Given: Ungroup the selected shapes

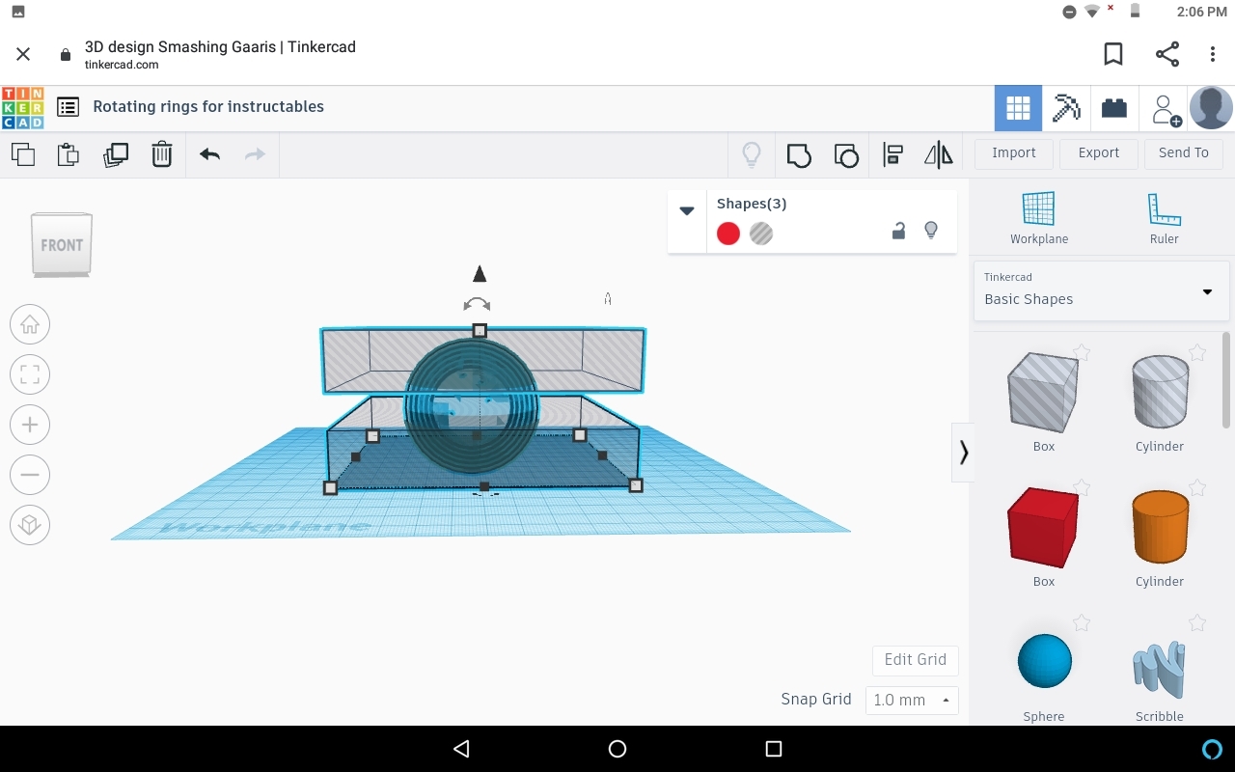Looking at the screenshot, I should coord(846,154).
